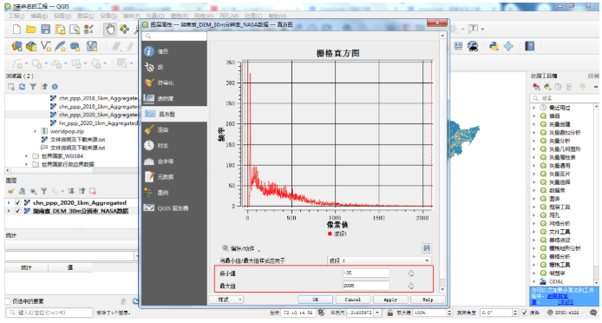Click EPSG:4326 CRS status button
Image resolution: width=602 pixels, height=323 pixels.
tap(564, 313)
